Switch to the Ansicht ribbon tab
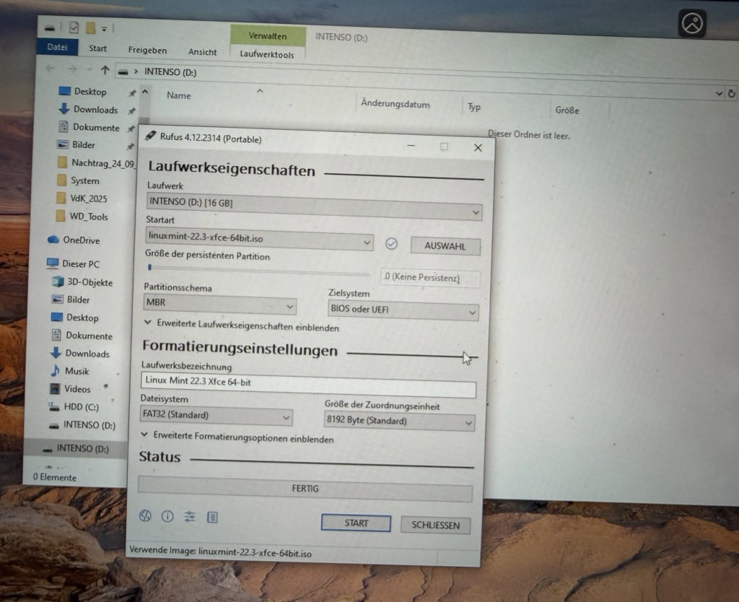 tap(202, 52)
